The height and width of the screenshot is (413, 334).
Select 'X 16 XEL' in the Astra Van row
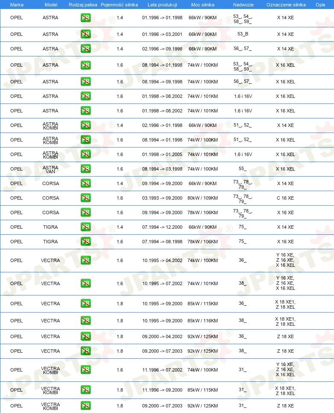pos(285,169)
